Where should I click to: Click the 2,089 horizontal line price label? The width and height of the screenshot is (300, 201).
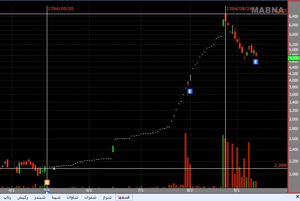pyautogui.click(x=280, y=165)
